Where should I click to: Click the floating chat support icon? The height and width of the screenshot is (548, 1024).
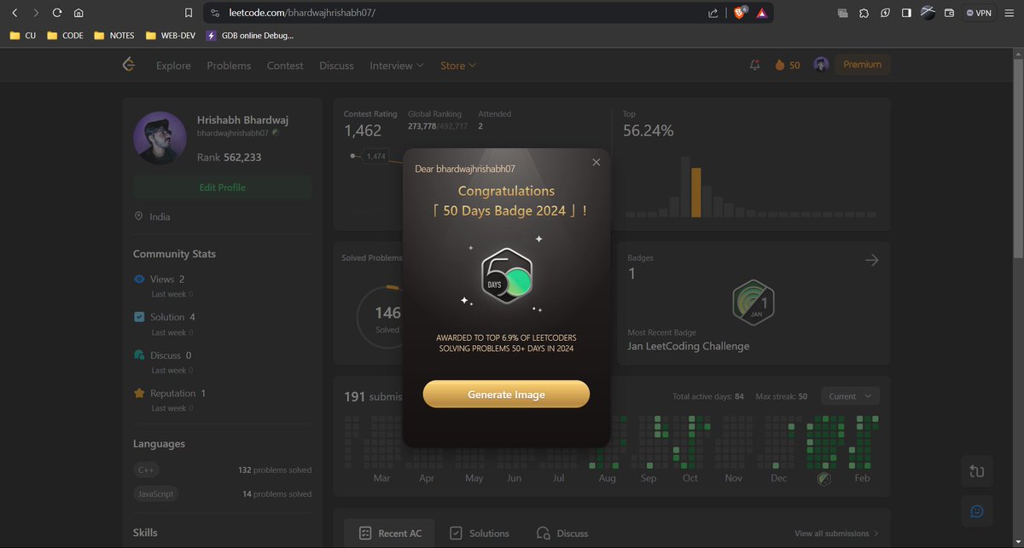click(977, 511)
